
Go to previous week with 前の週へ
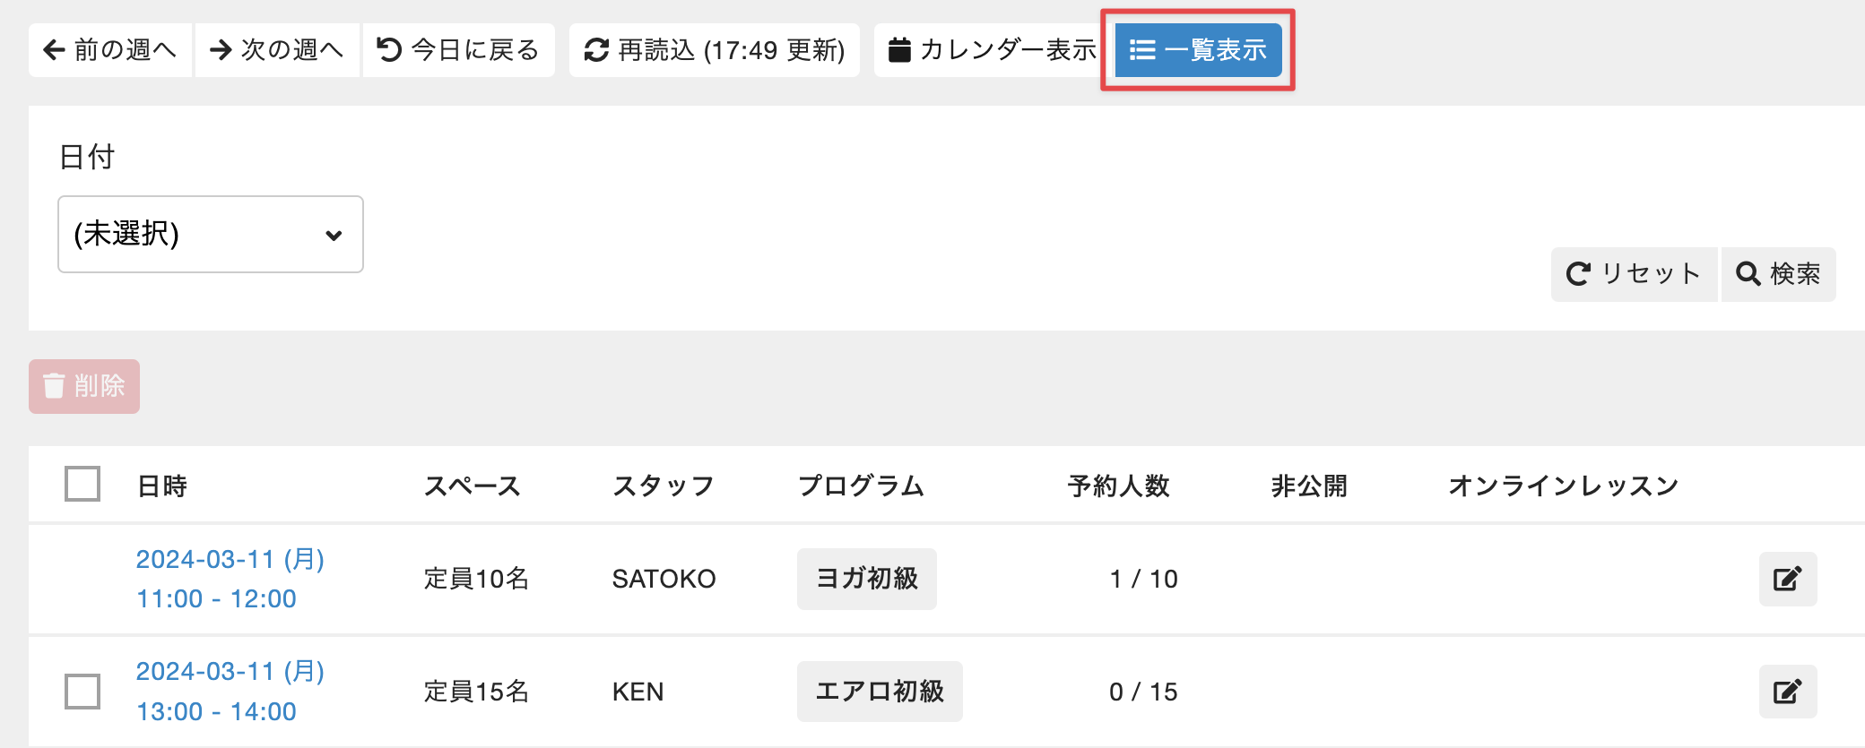point(110,50)
